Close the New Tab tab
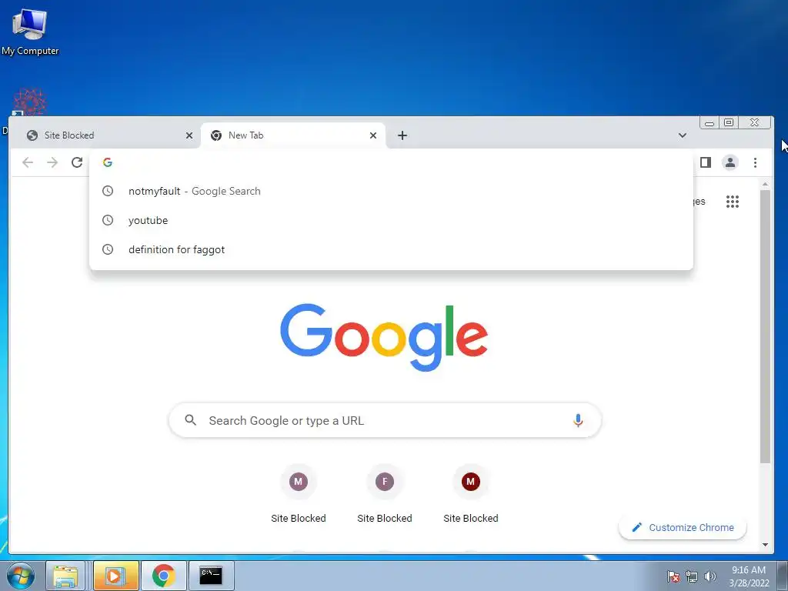This screenshot has width=788, height=591. click(373, 135)
